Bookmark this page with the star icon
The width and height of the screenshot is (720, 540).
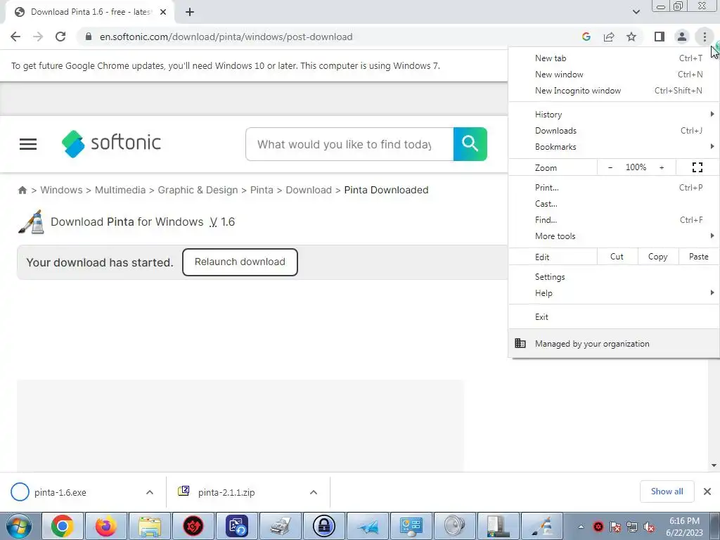631,37
